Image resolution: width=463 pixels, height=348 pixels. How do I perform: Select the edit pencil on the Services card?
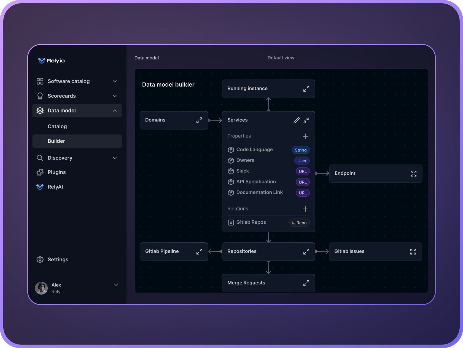(x=297, y=120)
